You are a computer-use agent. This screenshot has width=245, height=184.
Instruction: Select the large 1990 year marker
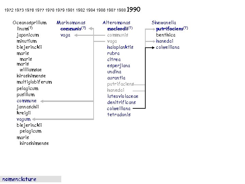[134, 10]
